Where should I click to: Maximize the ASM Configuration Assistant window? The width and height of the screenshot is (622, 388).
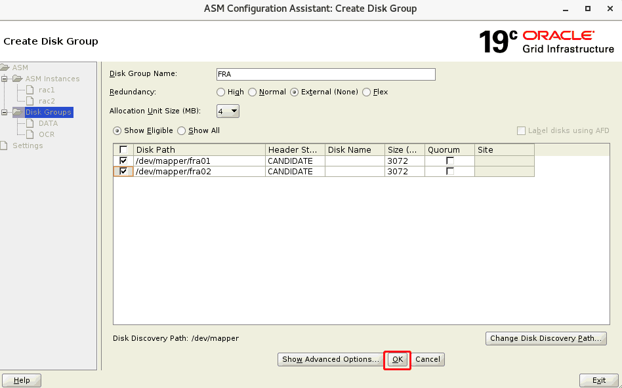pos(588,9)
